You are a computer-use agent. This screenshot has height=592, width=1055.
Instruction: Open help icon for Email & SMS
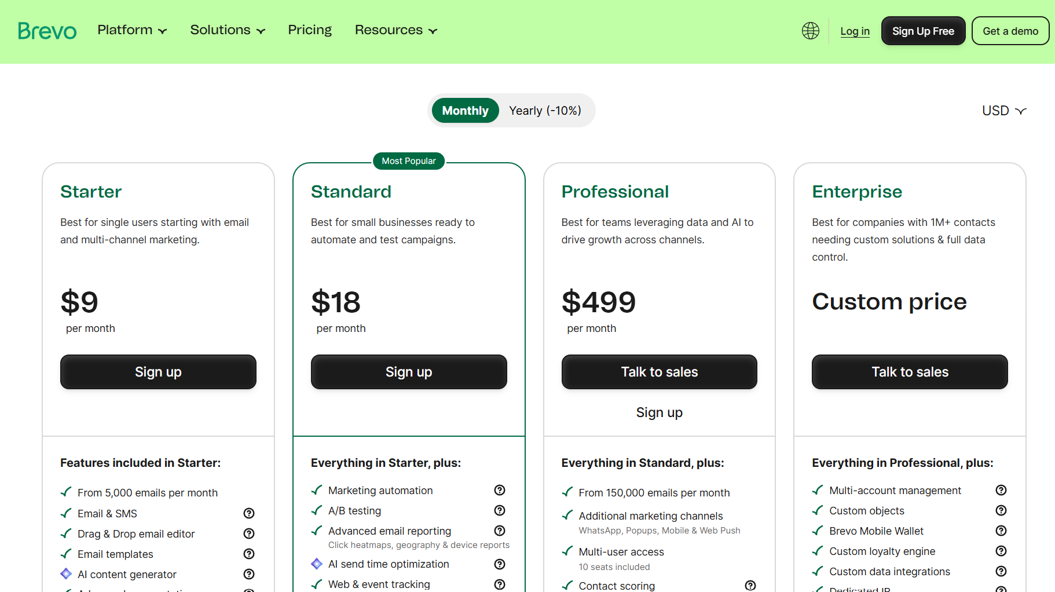pos(249,513)
